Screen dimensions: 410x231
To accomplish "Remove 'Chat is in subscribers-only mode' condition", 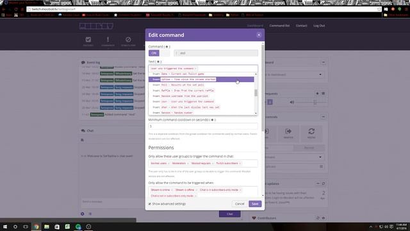I will click(x=240, y=190).
